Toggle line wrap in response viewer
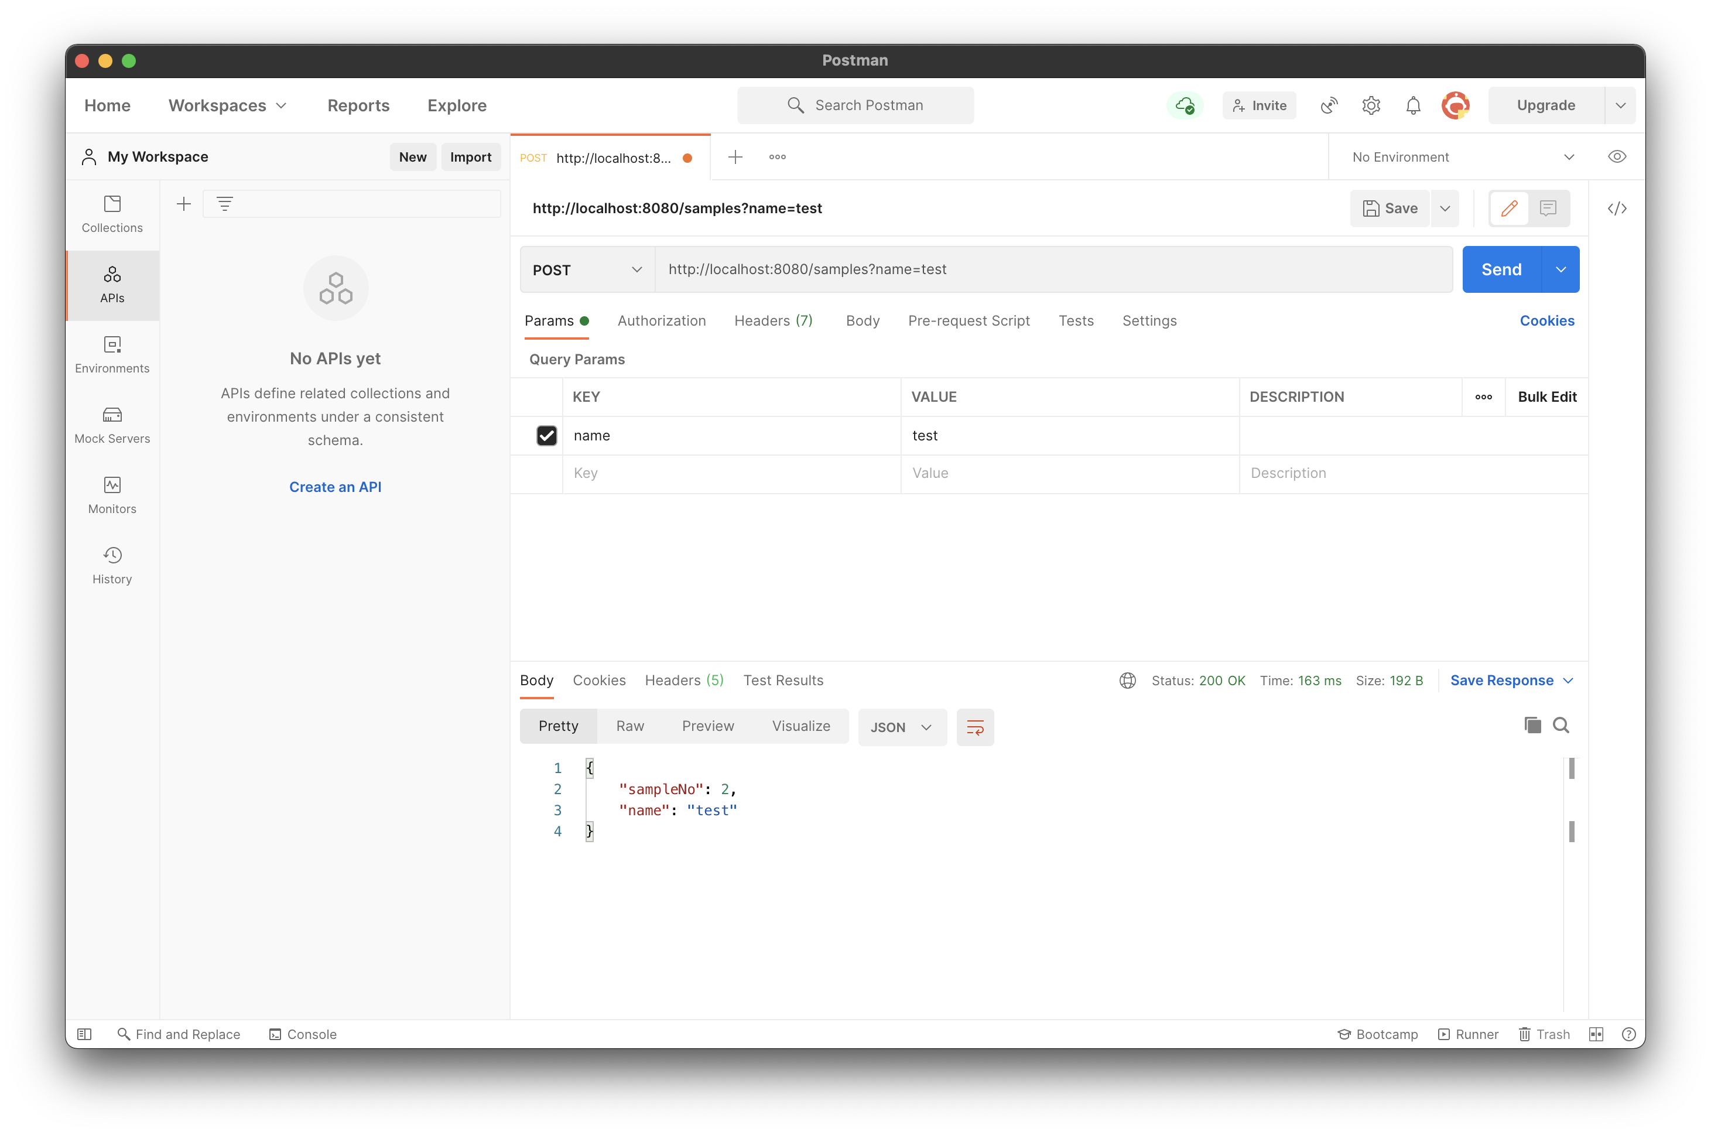Viewport: 1711px width, 1135px height. tap(975, 727)
